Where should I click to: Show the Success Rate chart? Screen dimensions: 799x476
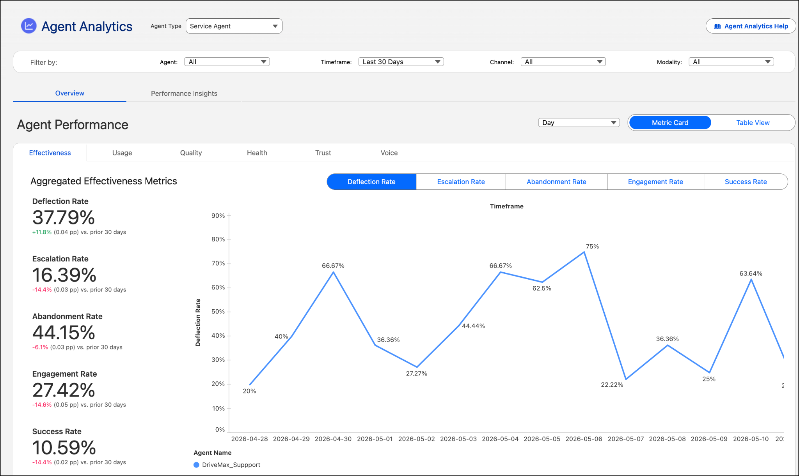pyautogui.click(x=746, y=182)
